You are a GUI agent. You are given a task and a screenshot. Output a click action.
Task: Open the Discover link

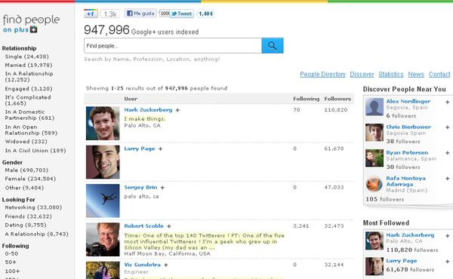click(x=362, y=75)
